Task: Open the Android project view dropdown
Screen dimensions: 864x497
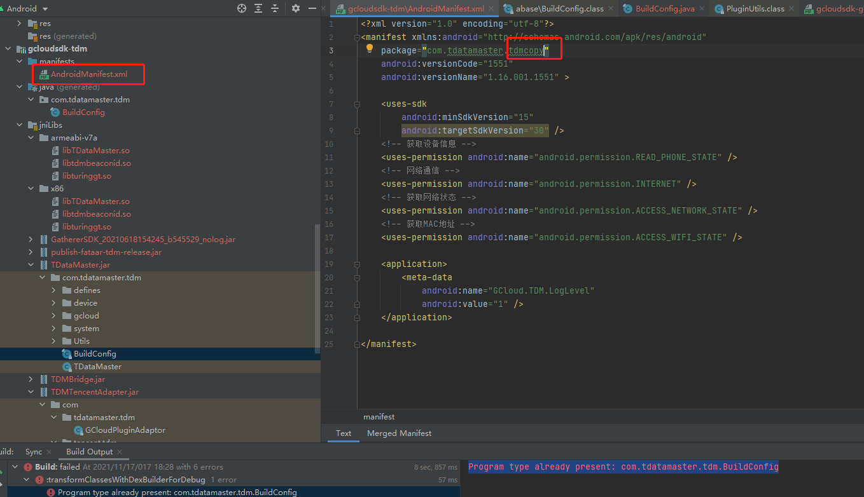Action: pyautogui.click(x=27, y=9)
